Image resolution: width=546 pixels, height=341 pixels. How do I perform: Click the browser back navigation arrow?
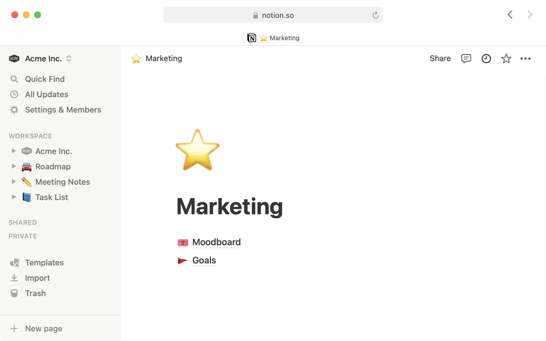(x=510, y=14)
